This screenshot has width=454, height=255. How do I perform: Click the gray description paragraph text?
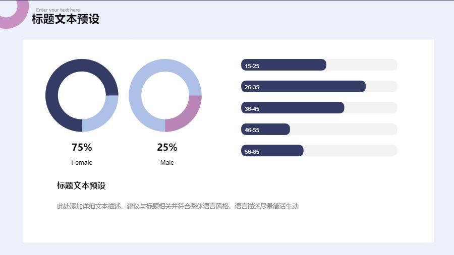click(178, 206)
